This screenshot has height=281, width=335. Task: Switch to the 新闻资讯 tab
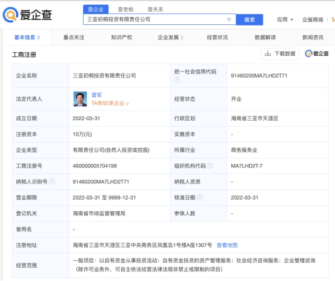tap(313, 38)
